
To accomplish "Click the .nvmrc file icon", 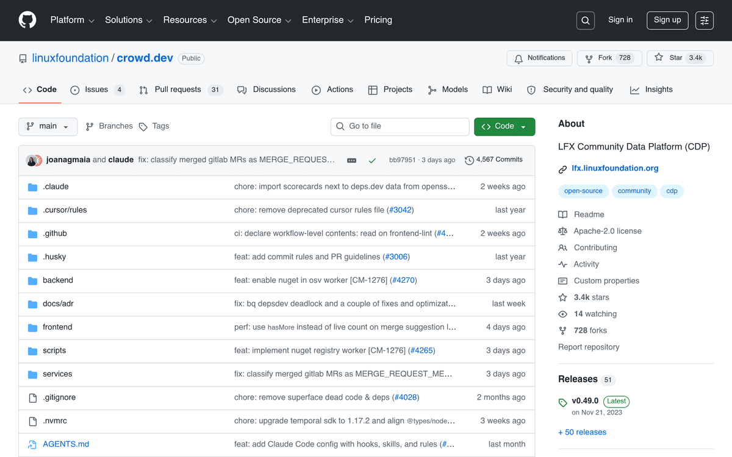I will point(33,421).
